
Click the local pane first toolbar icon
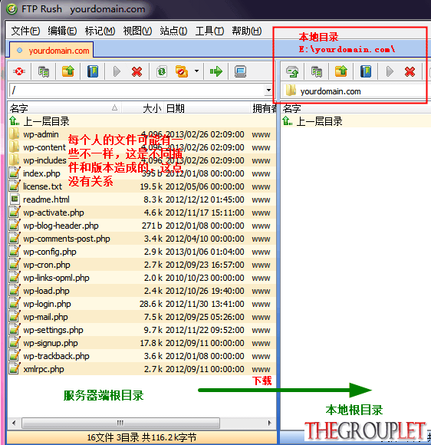tap(292, 71)
